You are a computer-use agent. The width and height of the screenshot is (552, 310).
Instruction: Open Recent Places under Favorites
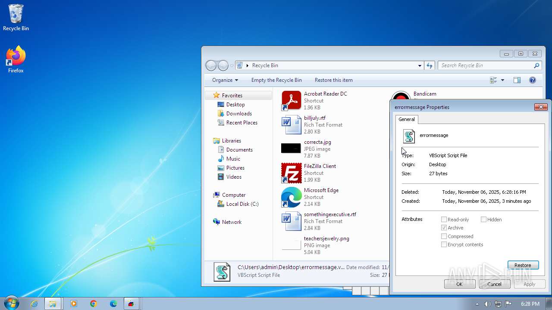pyautogui.click(x=241, y=123)
